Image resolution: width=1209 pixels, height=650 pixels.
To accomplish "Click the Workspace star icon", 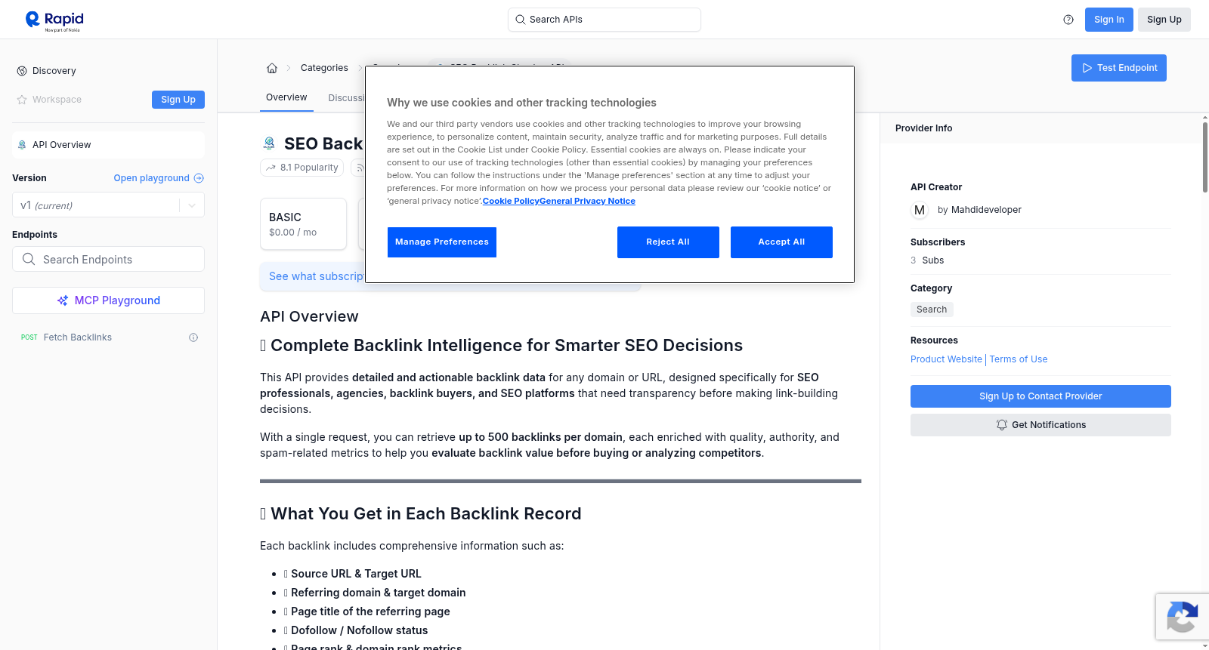I will (x=22, y=100).
